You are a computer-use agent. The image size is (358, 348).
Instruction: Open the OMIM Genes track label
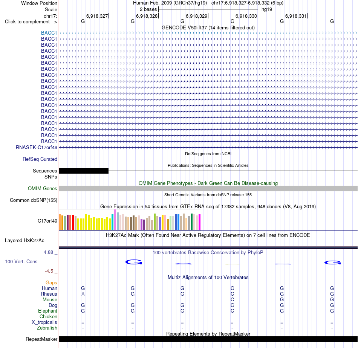43,188
